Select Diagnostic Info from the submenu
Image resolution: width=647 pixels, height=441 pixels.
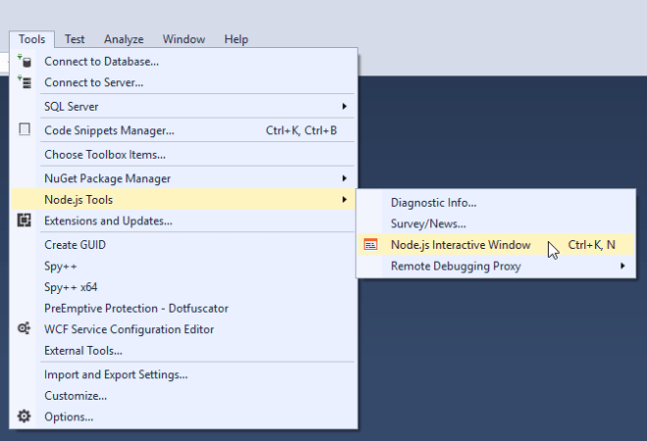(433, 203)
